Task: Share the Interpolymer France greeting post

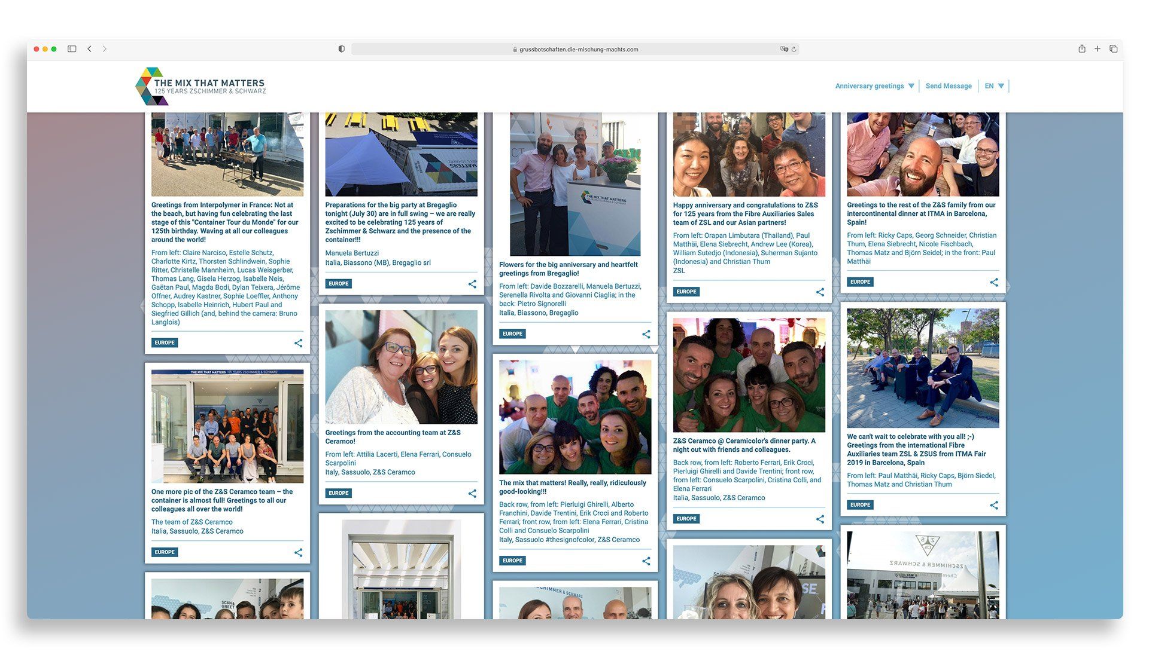Action: tap(298, 343)
